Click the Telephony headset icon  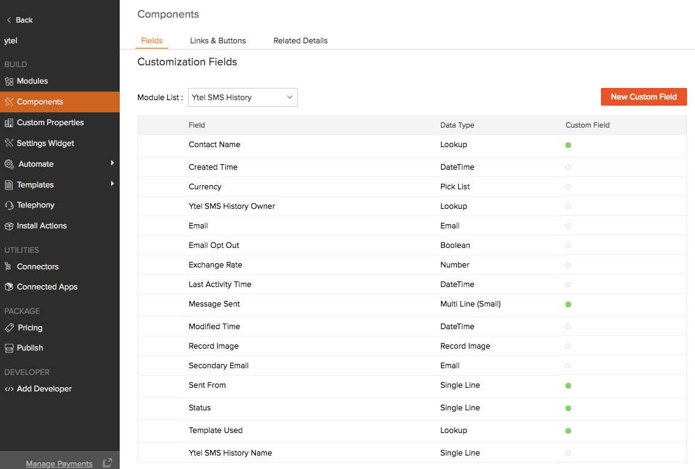(9, 205)
